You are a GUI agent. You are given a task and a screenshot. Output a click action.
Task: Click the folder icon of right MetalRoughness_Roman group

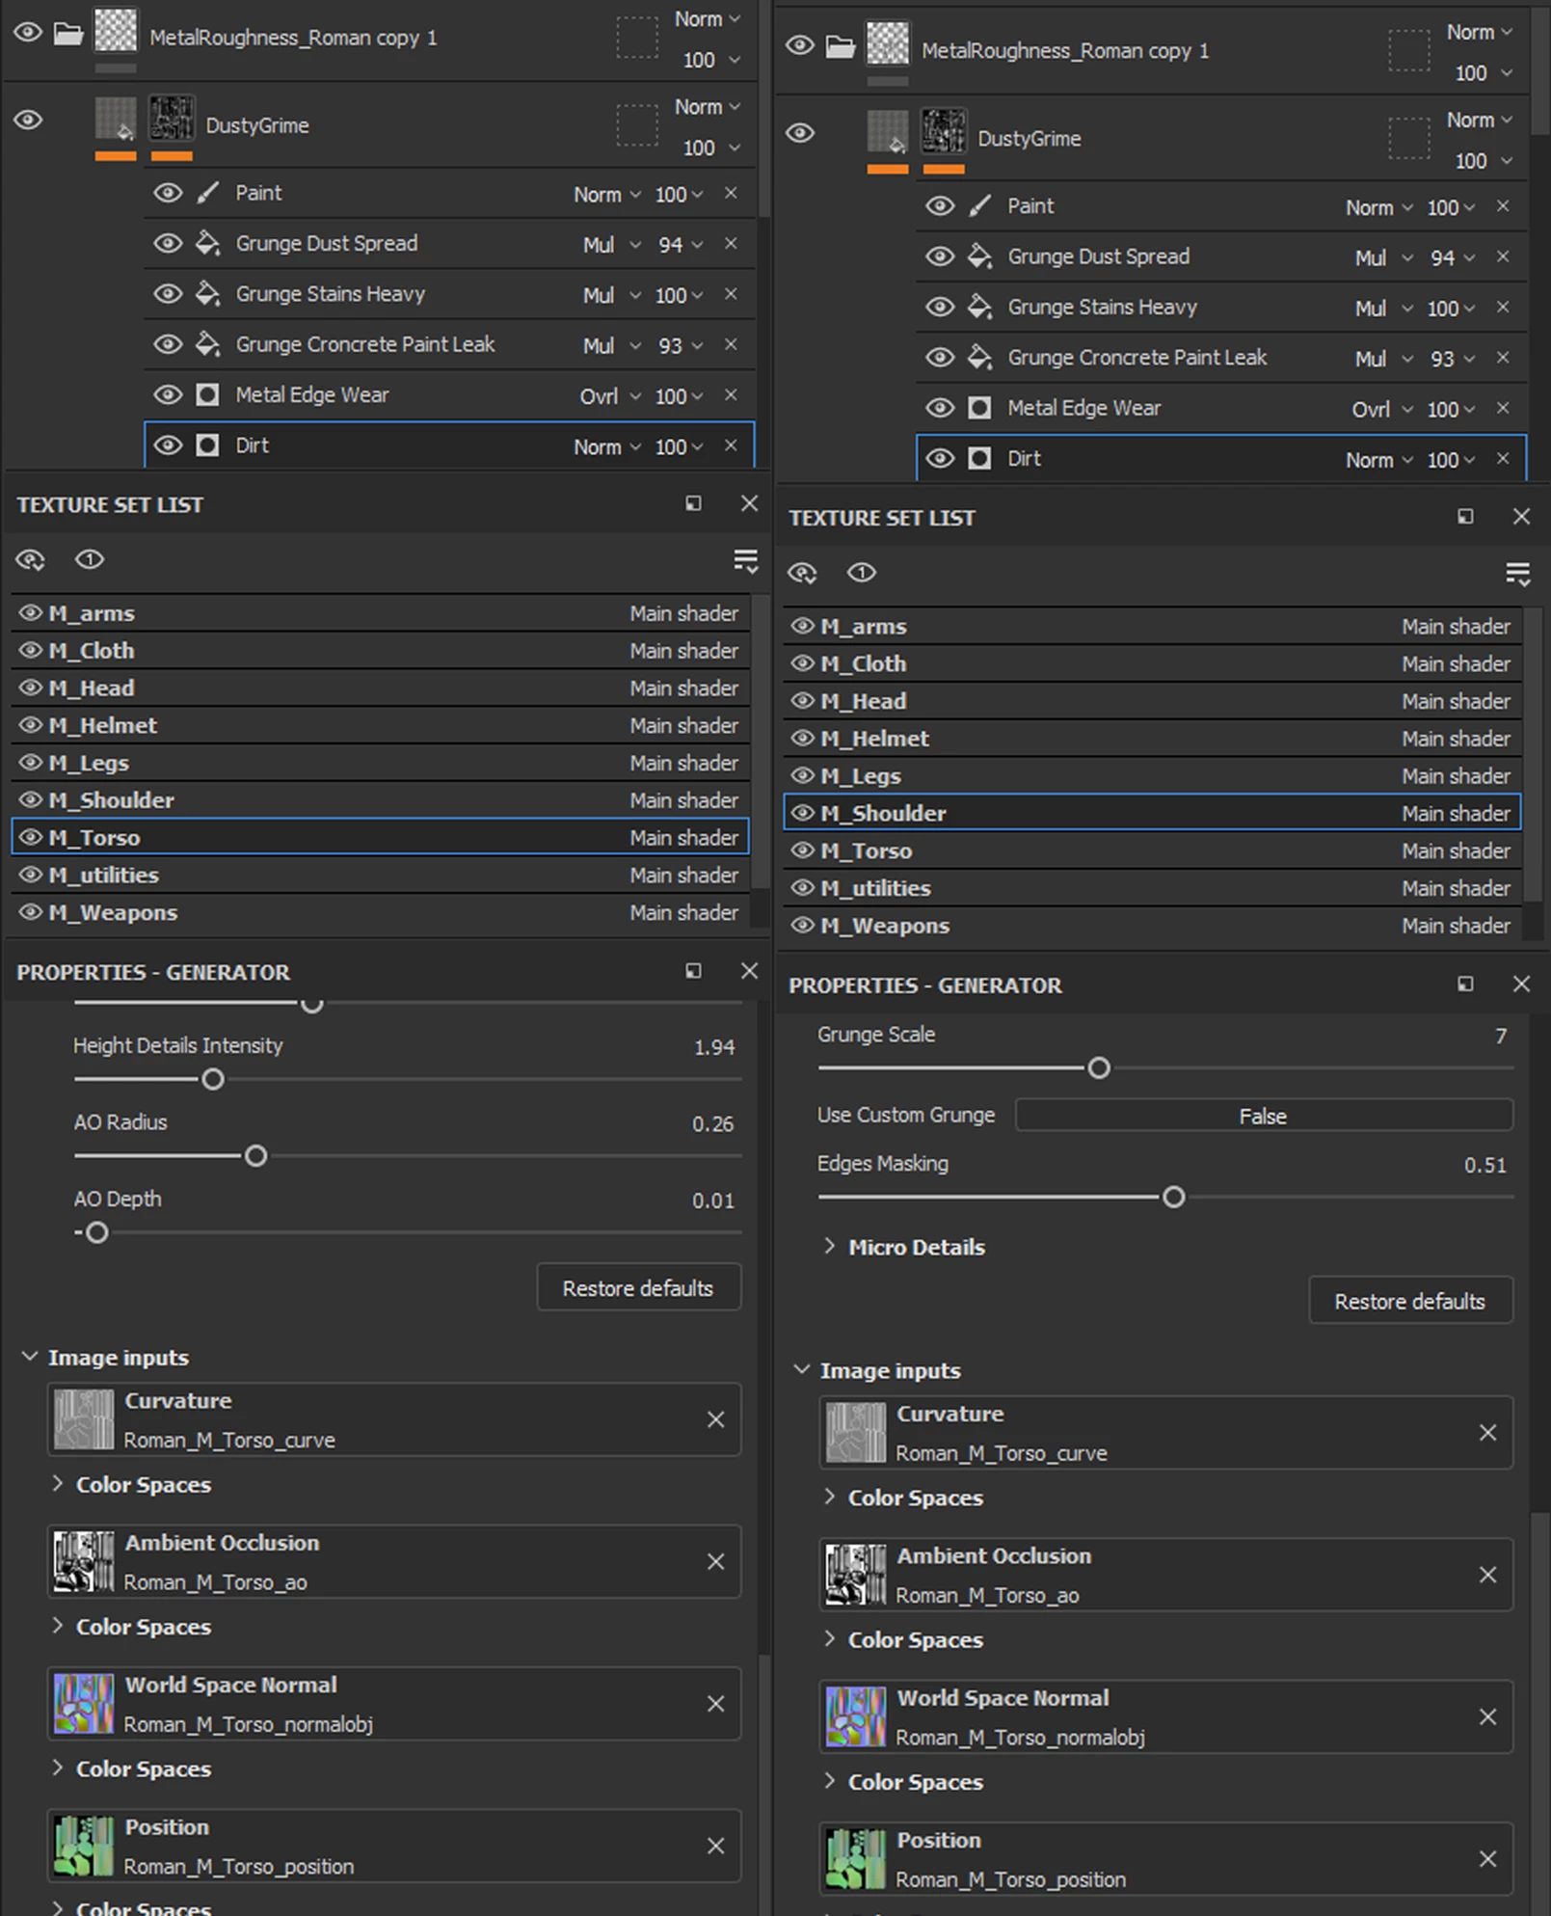[840, 47]
